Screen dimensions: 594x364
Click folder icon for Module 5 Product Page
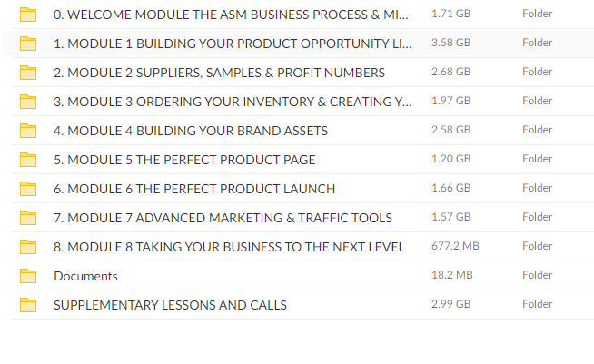28,159
